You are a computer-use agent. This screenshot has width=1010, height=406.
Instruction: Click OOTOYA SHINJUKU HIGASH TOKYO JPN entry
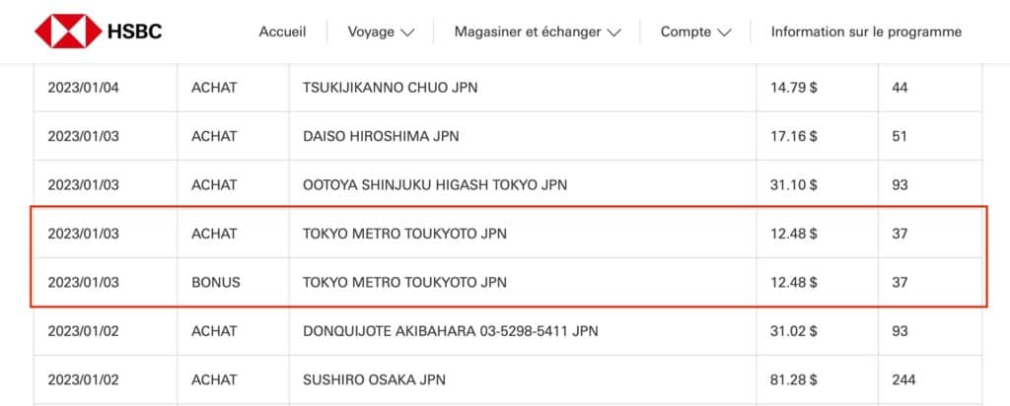tap(435, 184)
